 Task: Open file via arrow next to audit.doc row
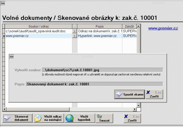(75, 31)
